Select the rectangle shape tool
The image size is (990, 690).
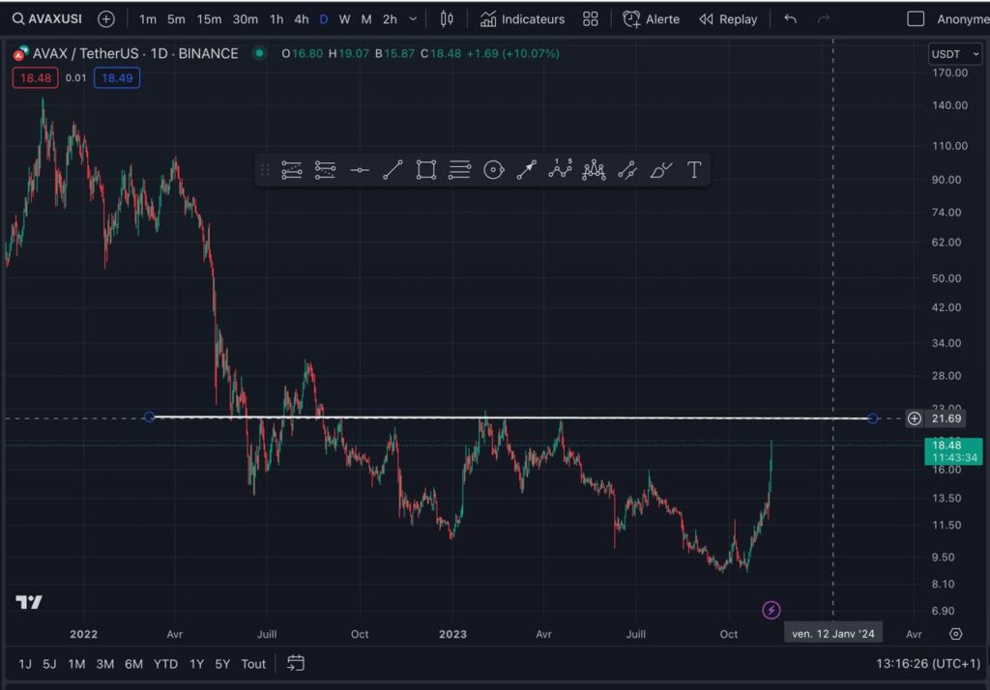(x=426, y=170)
